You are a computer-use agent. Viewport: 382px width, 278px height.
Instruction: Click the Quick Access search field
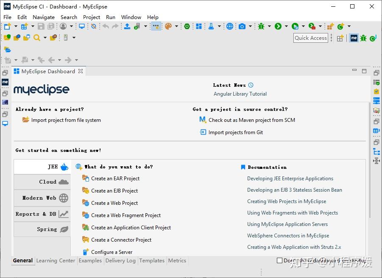pyautogui.click(x=311, y=38)
